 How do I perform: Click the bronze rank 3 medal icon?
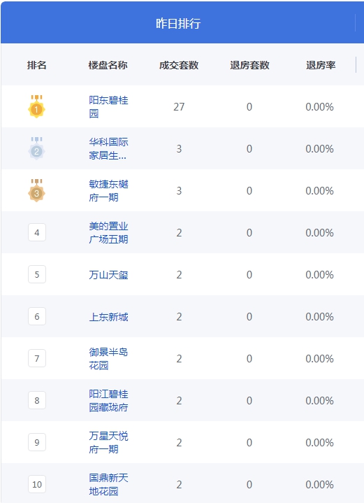coord(36,190)
